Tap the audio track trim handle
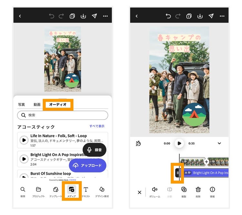Viewport: 242px width, 215px height. [x=177, y=173]
